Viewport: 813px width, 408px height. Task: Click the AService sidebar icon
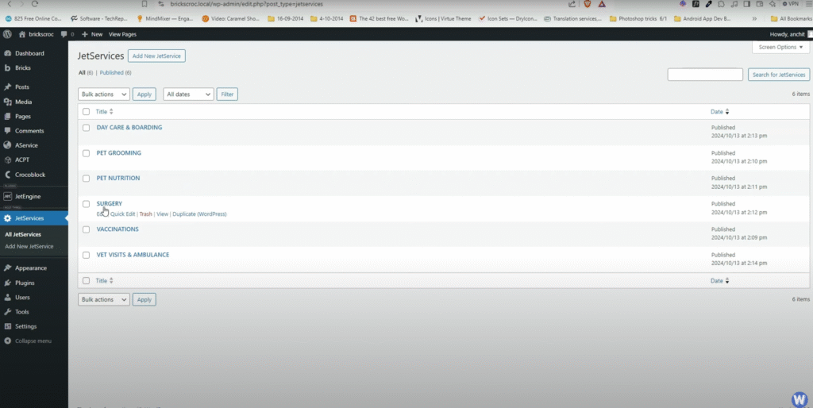[x=7, y=146]
